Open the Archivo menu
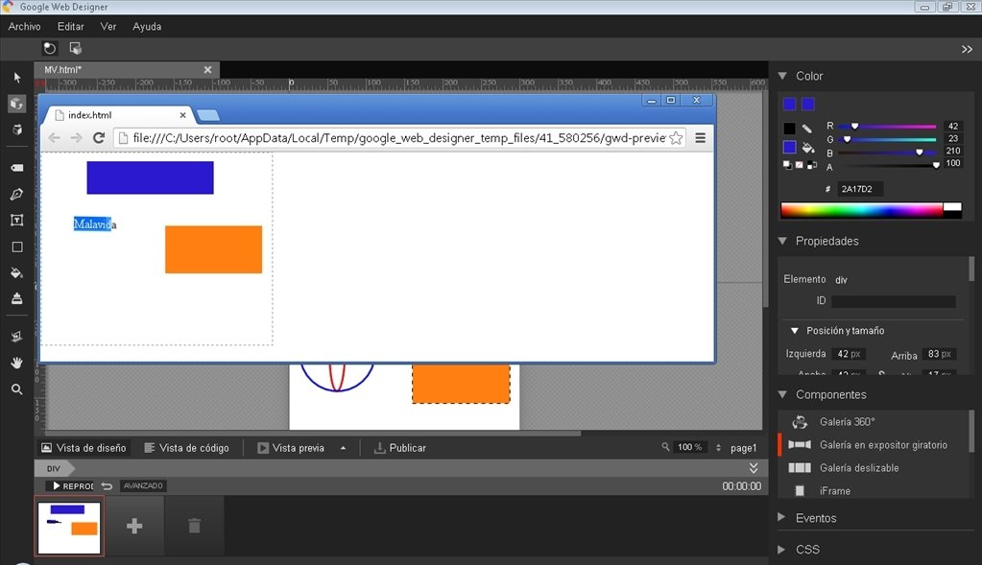The height and width of the screenshot is (565, 982). pos(24,26)
